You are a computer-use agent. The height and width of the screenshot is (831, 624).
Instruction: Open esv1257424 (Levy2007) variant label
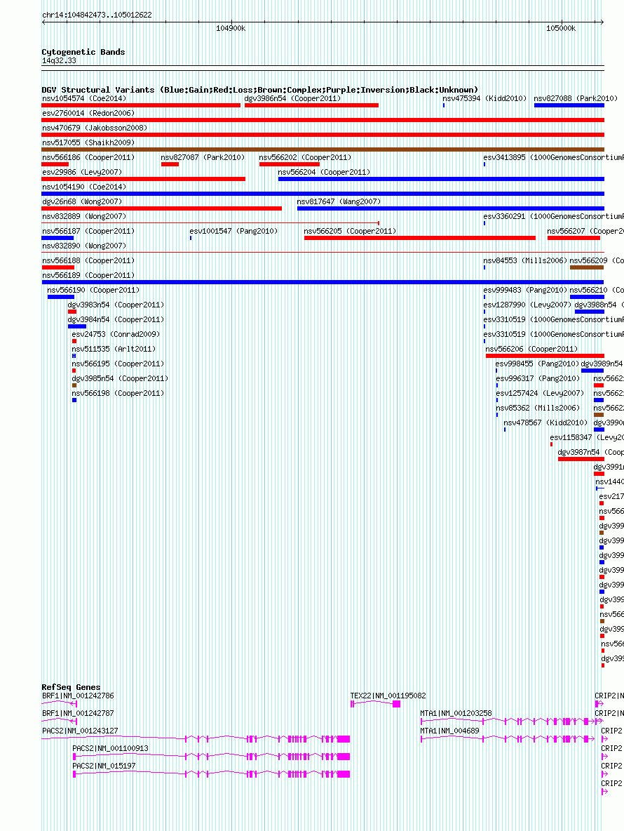pos(540,394)
